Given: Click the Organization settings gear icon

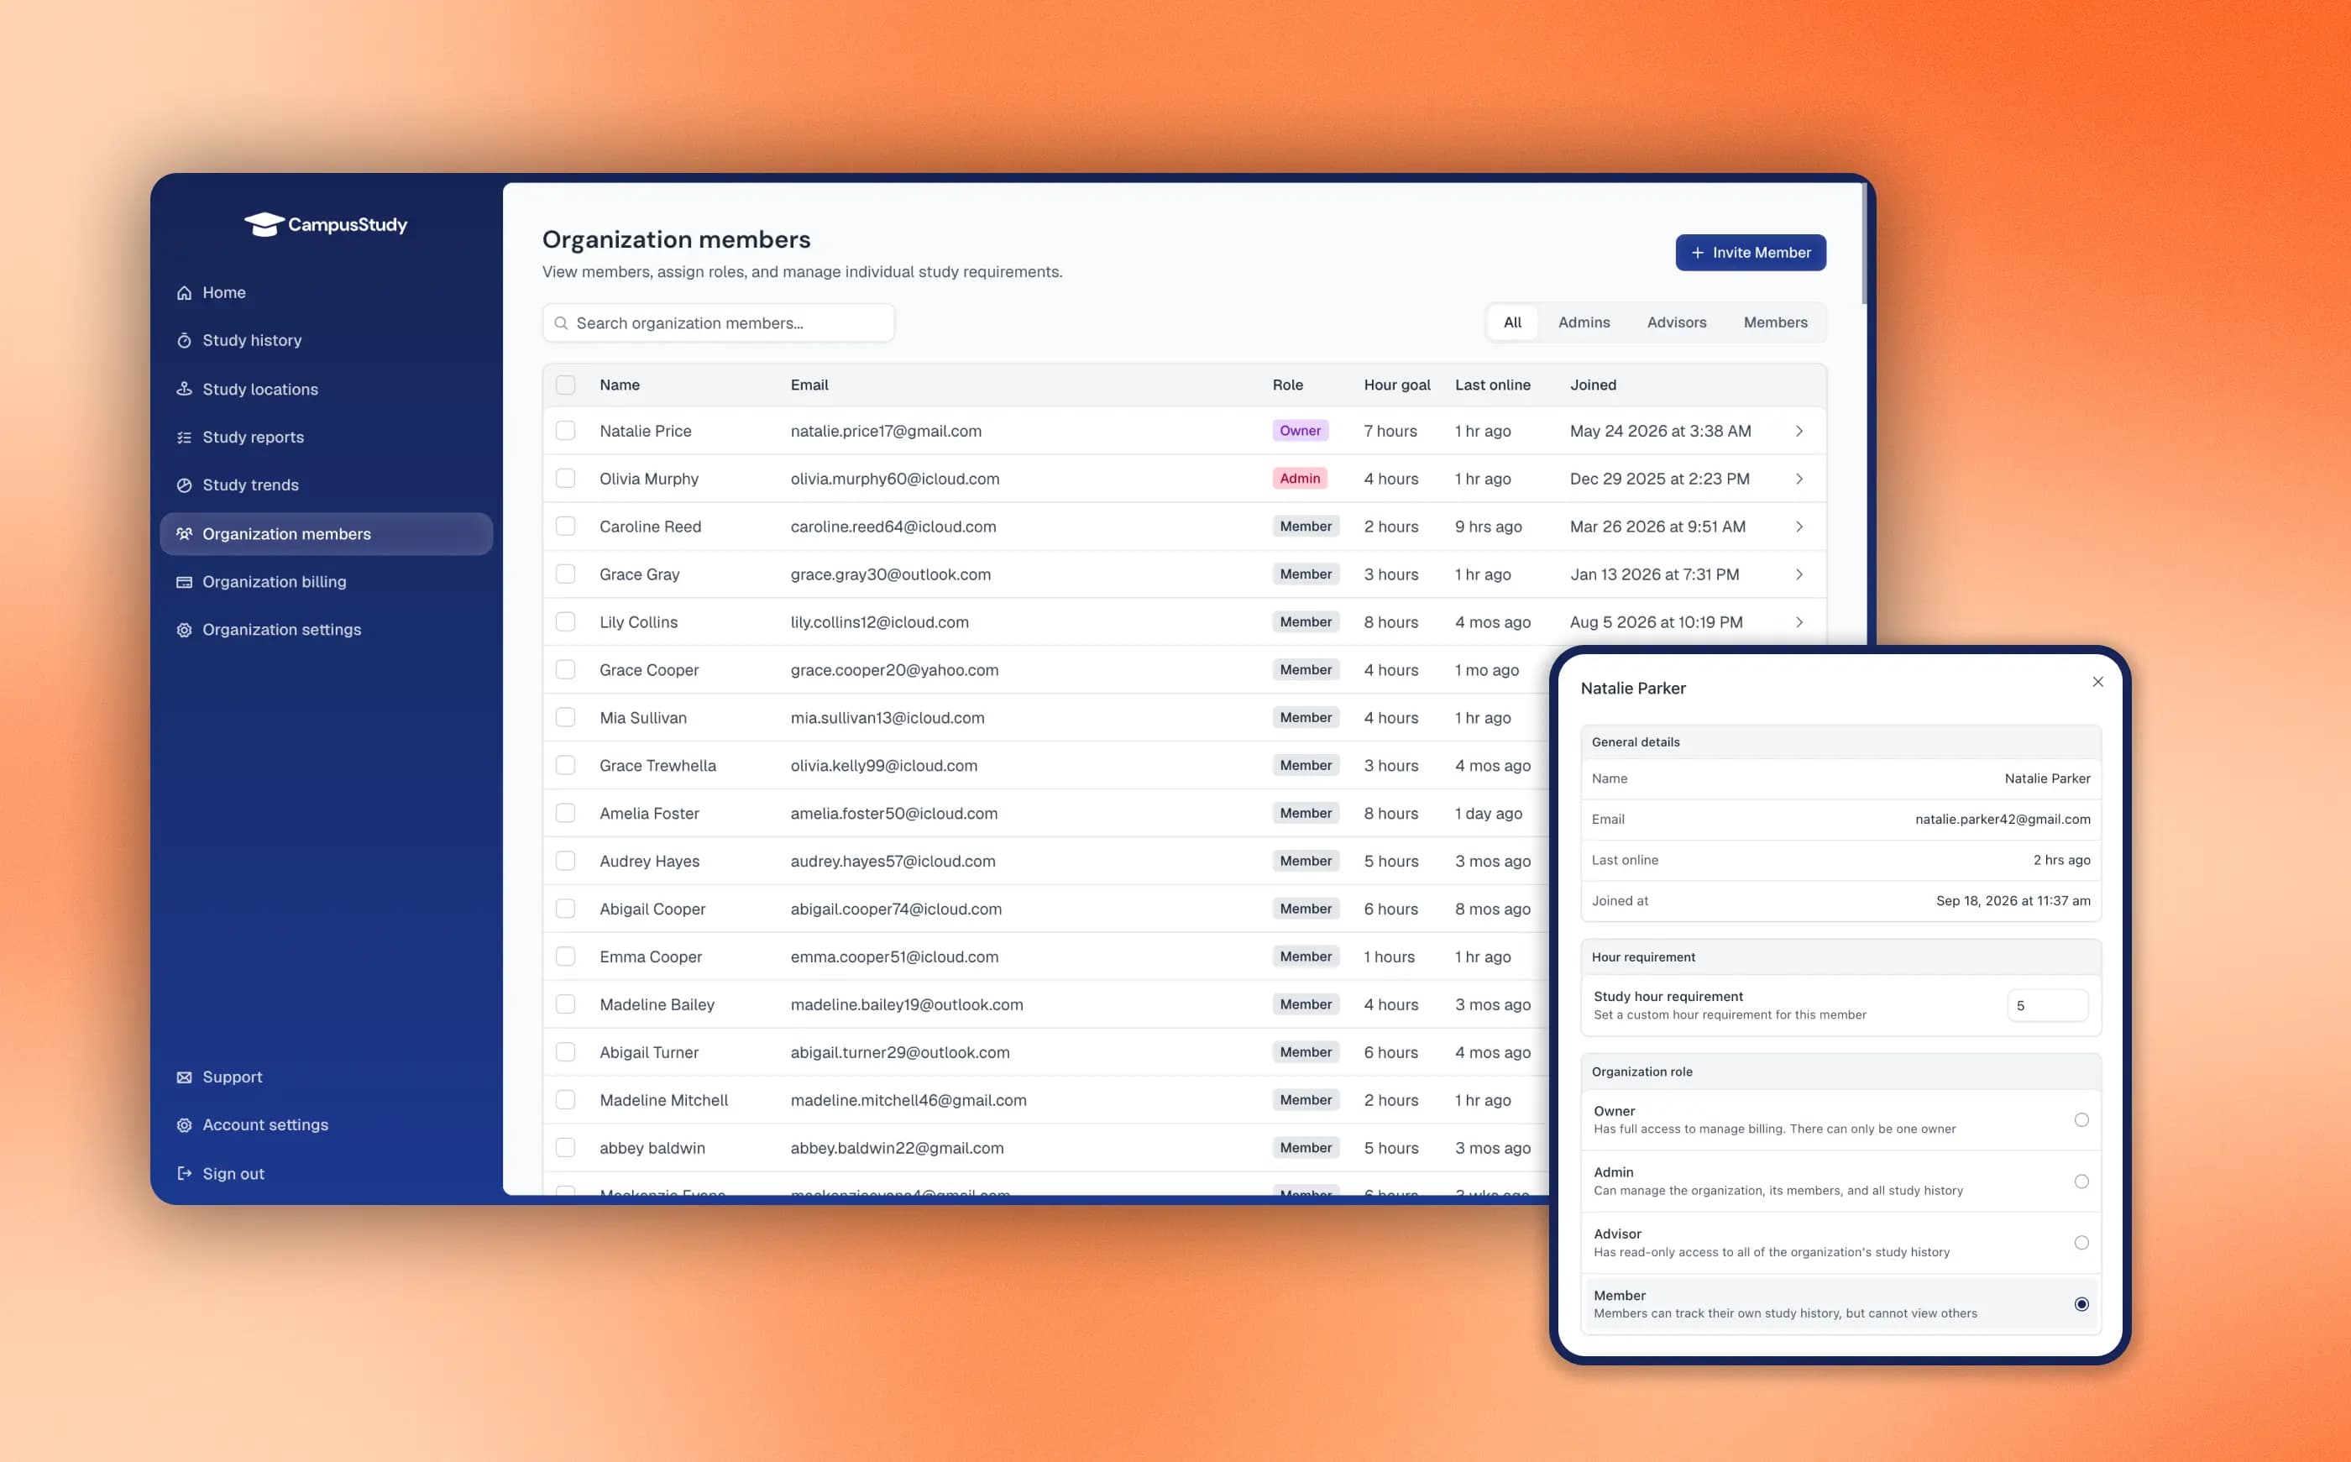Looking at the screenshot, I should pos(184,630).
